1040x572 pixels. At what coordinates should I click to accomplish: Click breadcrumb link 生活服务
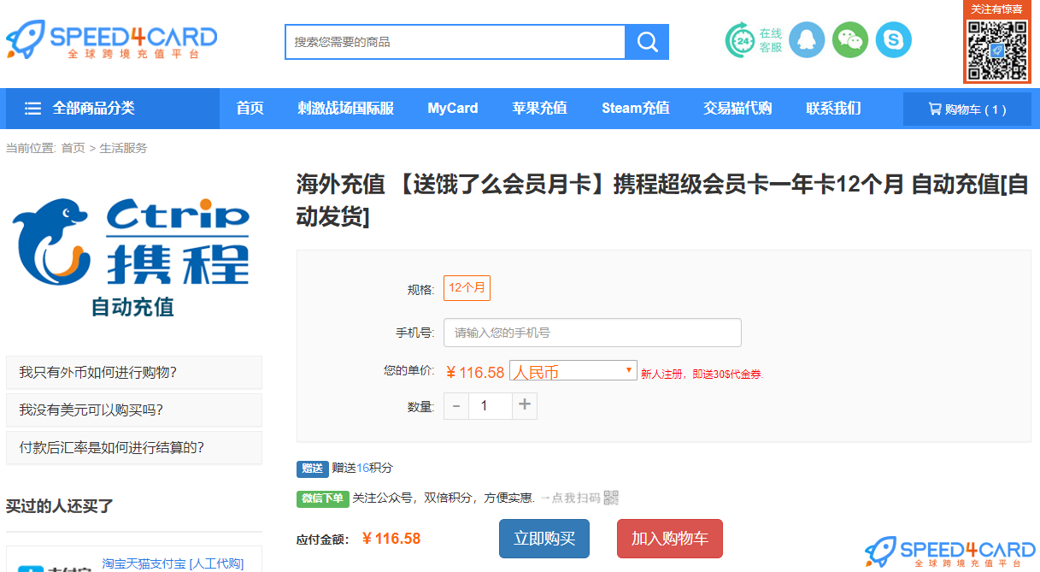(x=123, y=148)
